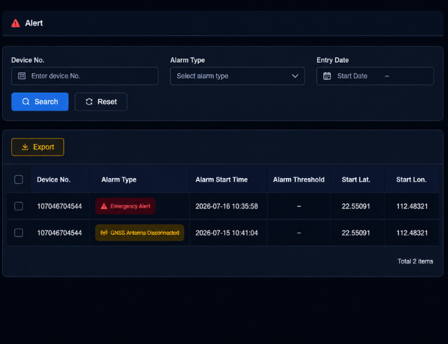The image size is (448, 344).
Task: Click the Alert page title
Action: click(34, 23)
